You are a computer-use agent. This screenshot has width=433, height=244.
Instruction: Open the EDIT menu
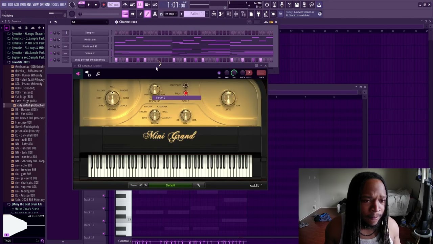(10, 5)
